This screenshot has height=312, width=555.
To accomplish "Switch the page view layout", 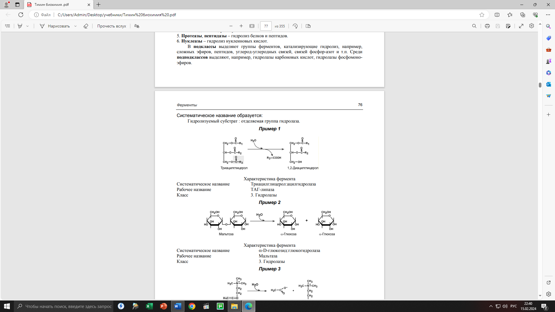I will [x=308, y=26].
